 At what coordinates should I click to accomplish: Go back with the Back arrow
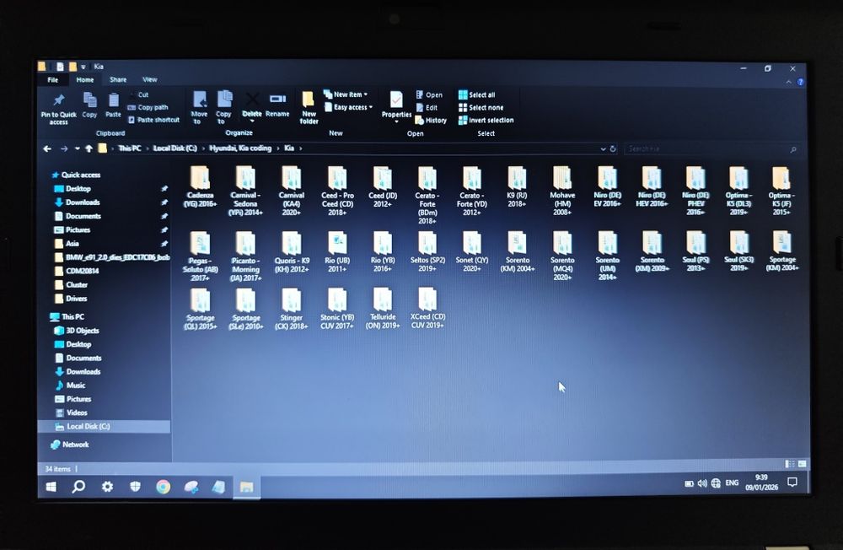click(x=47, y=148)
